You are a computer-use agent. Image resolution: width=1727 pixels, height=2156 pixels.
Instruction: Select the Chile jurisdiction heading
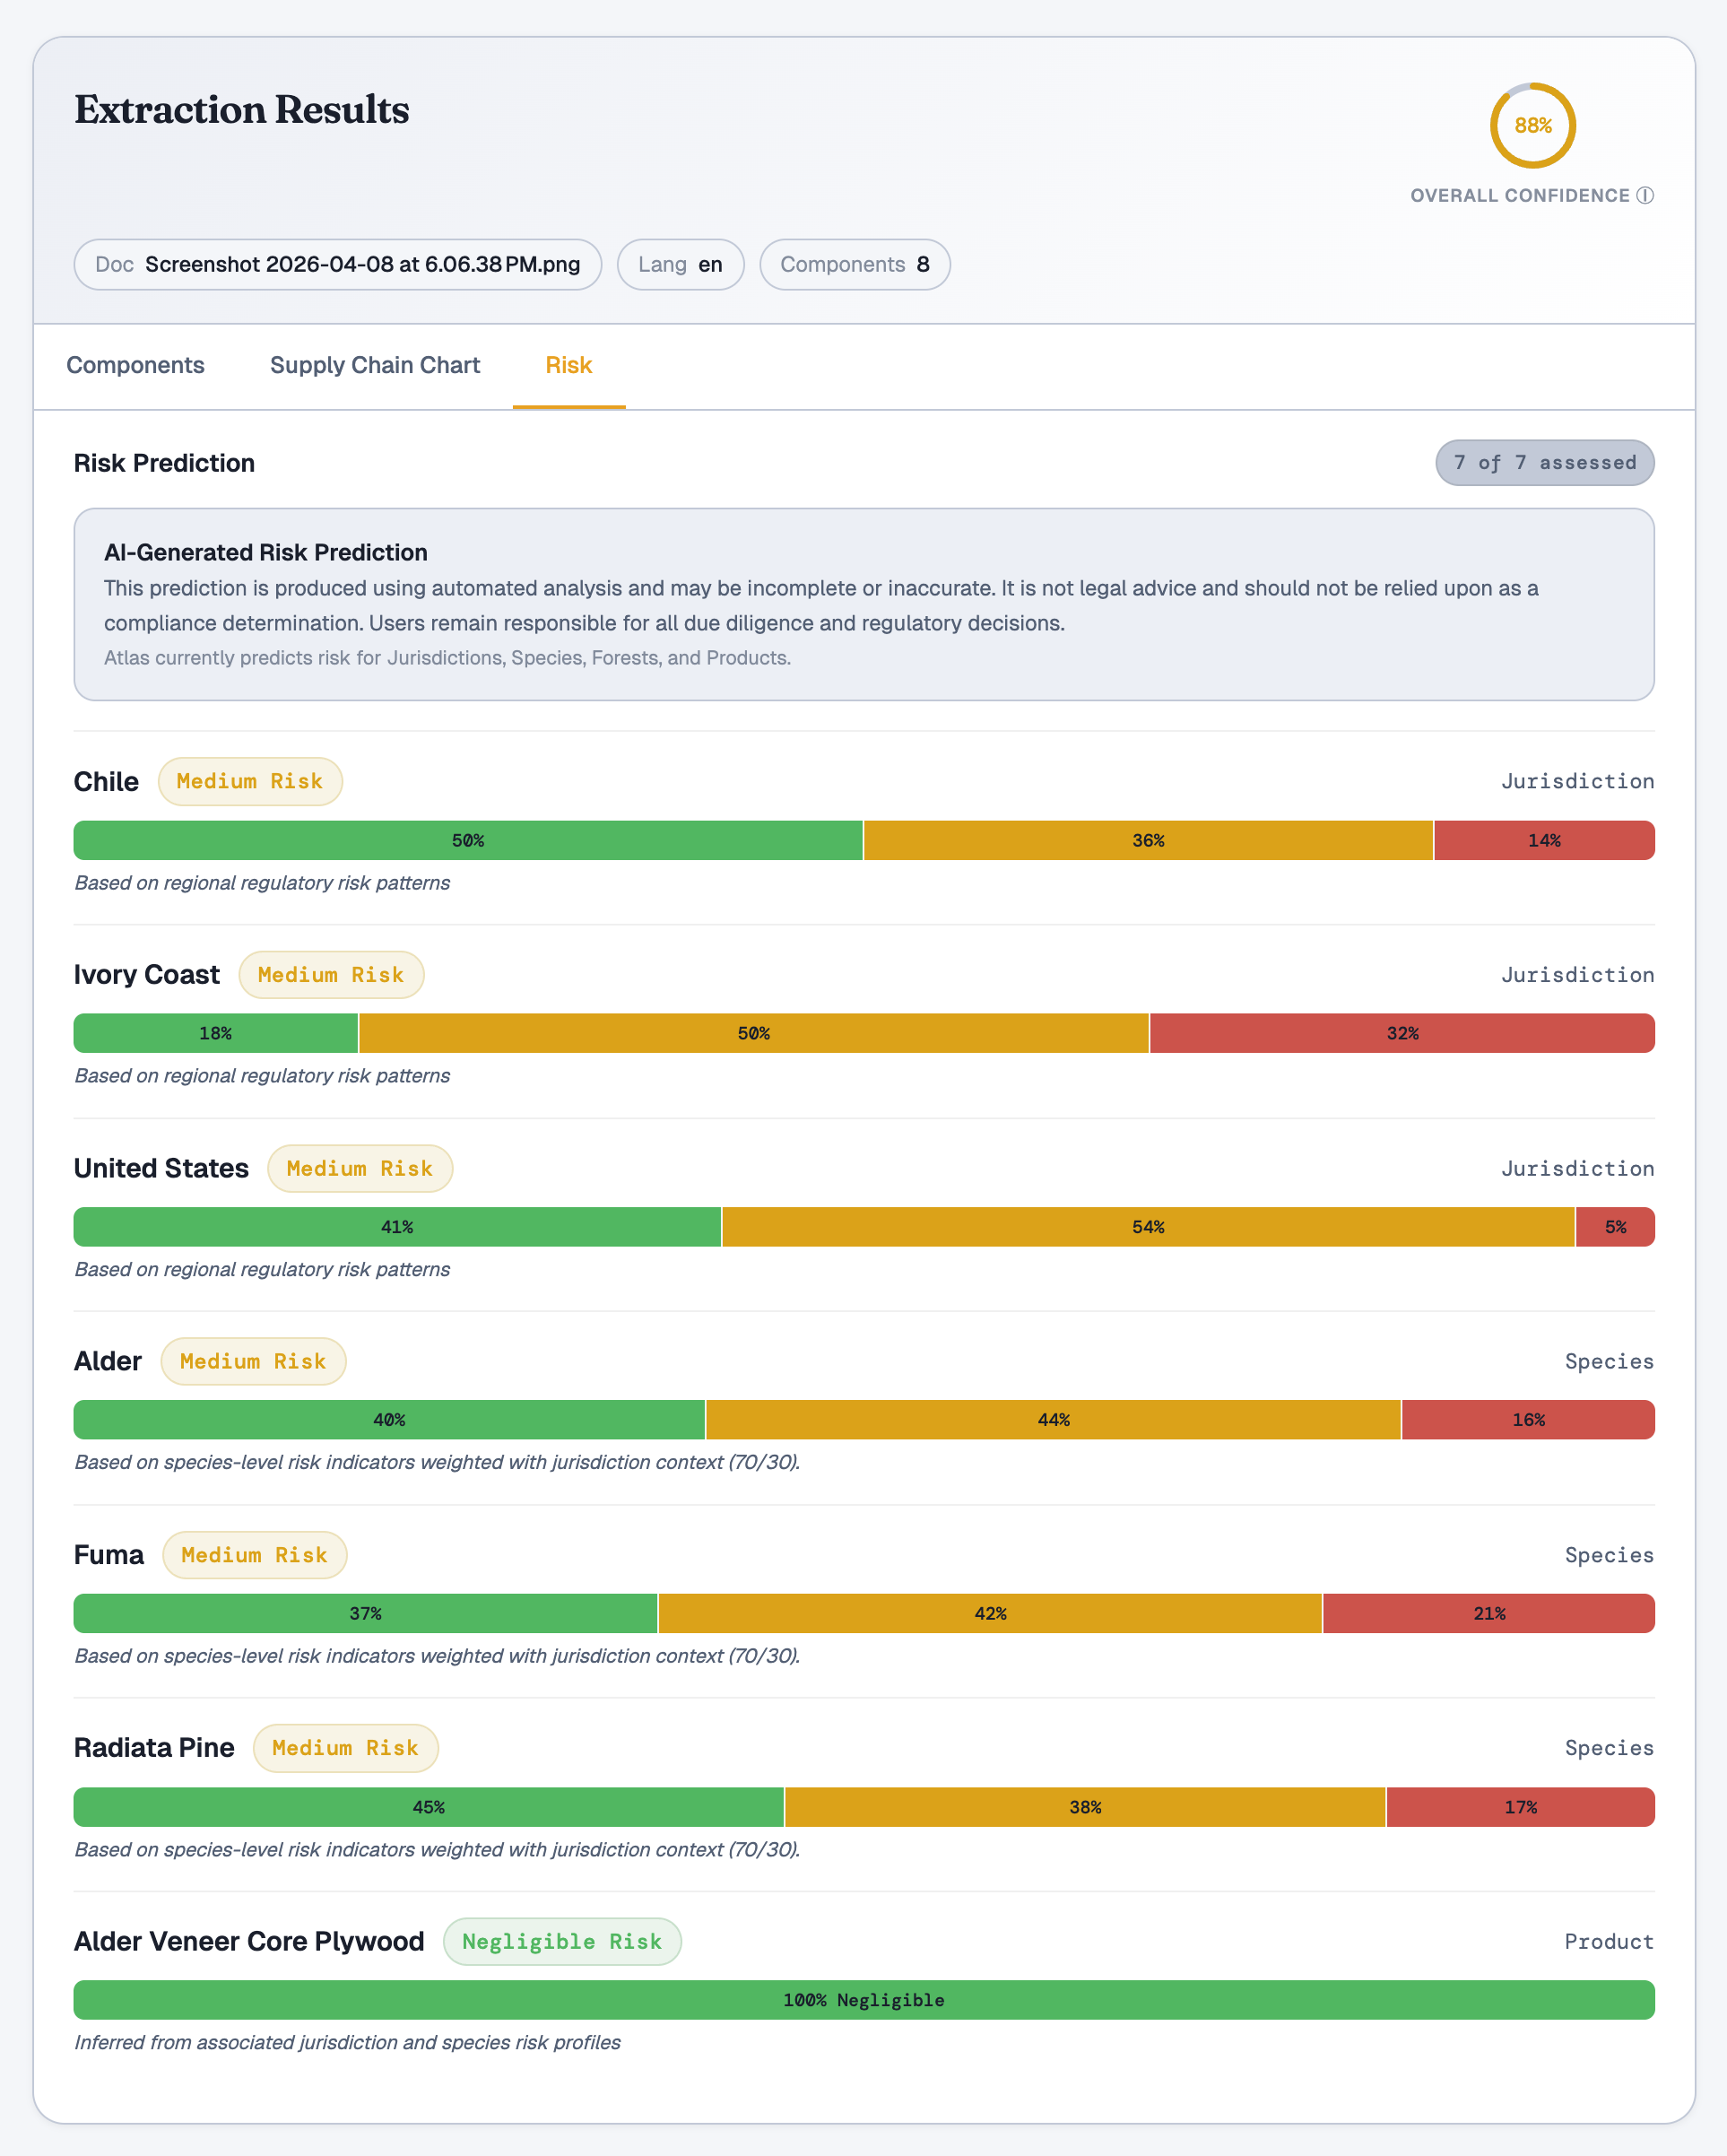coord(106,781)
